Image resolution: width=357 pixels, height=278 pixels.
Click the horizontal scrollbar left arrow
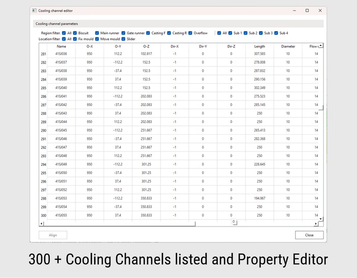[41, 223]
